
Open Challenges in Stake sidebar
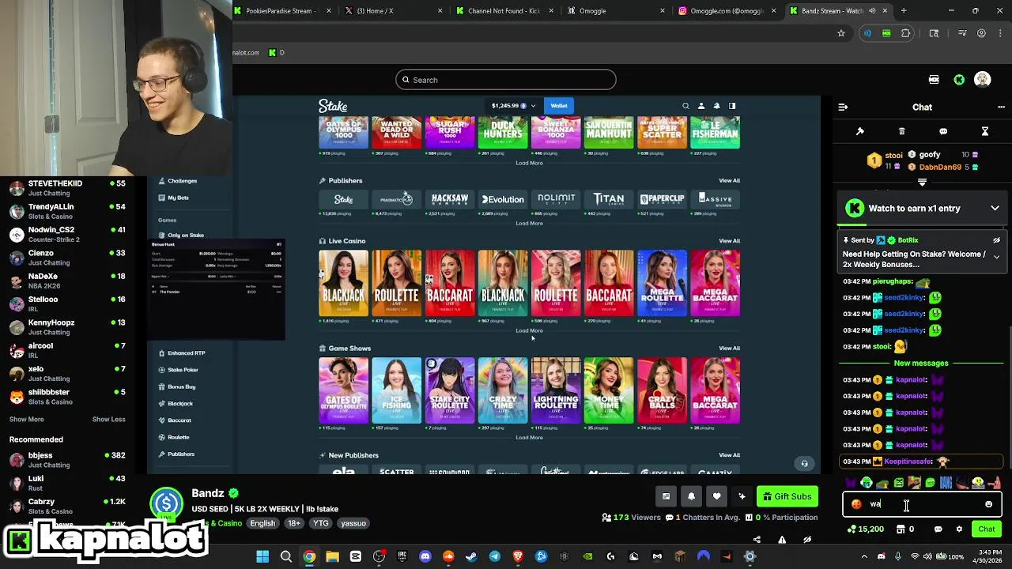click(x=182, y=181)
